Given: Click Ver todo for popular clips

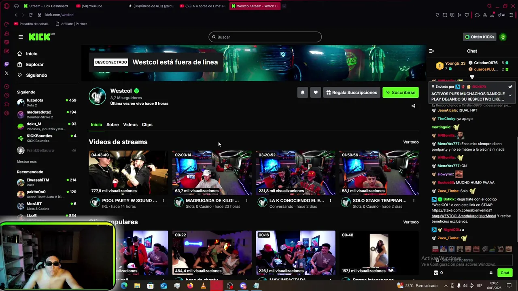Looking at the screenshot, I should pyautogui.click(x=411, y=222).
